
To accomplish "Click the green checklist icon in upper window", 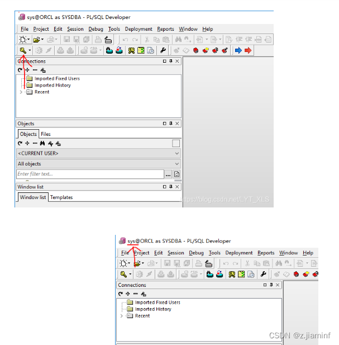I will click(141, 50).
